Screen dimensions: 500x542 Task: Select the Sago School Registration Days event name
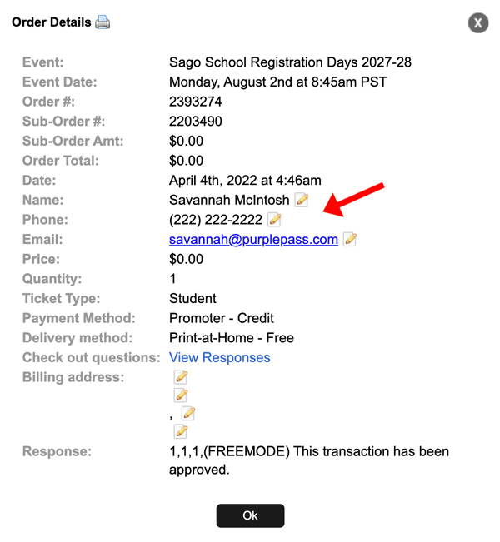pos(290,62)
